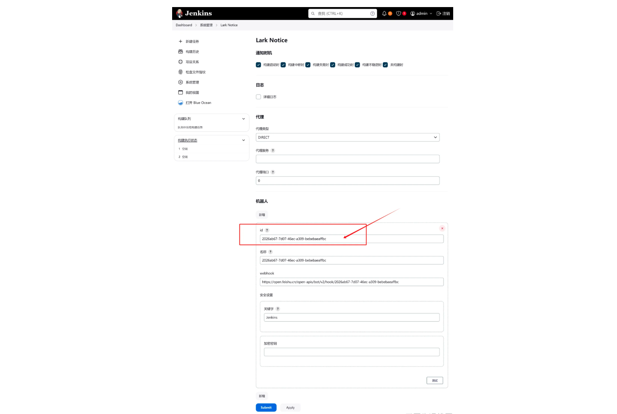Click the Apply button
The image size is (617, 414).
coord(290,408)
